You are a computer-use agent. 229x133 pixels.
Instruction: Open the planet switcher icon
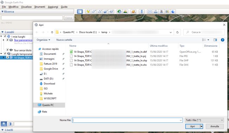click(x=133, y=12)
